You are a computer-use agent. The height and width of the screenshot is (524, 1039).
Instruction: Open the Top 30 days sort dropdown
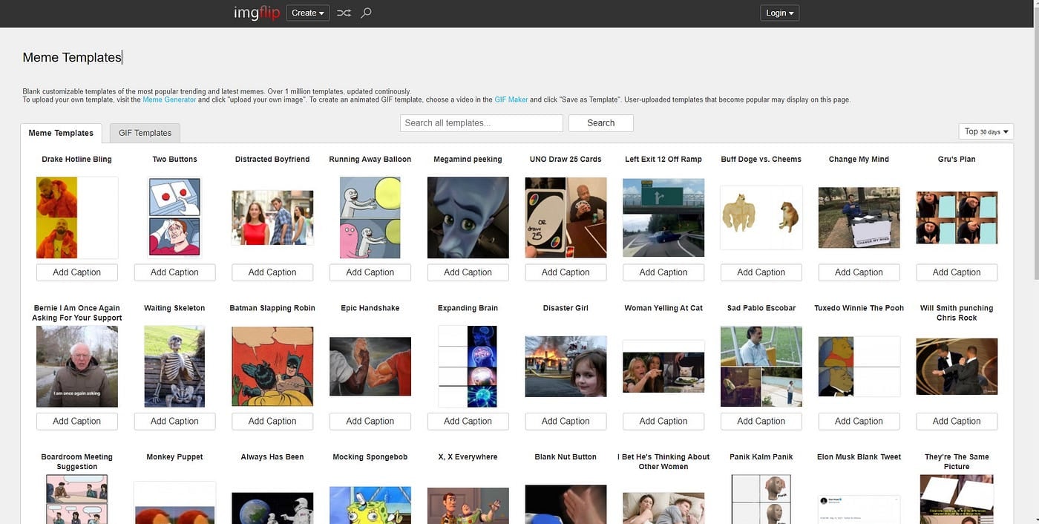click(986, 131)
